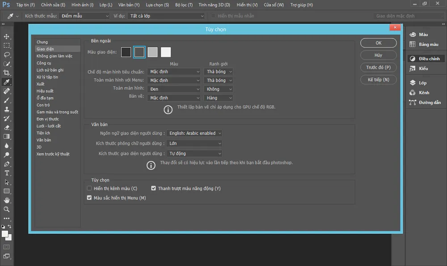
Task: Select the Move tool in toolbar
Action: (7, 36)
